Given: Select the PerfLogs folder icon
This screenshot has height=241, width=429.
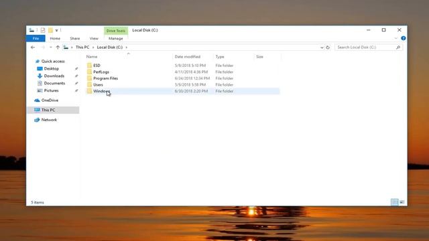Looking at the screenshot, I should point(89,72).
